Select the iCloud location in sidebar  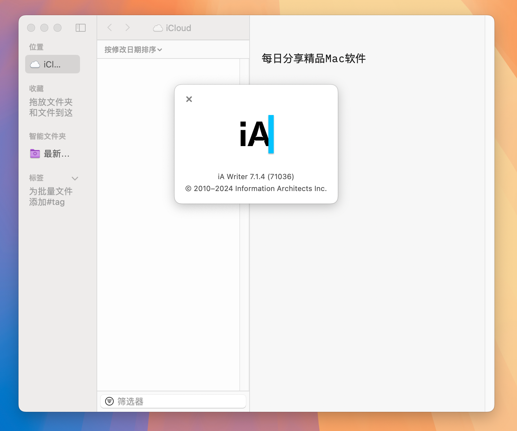(53, 64)
